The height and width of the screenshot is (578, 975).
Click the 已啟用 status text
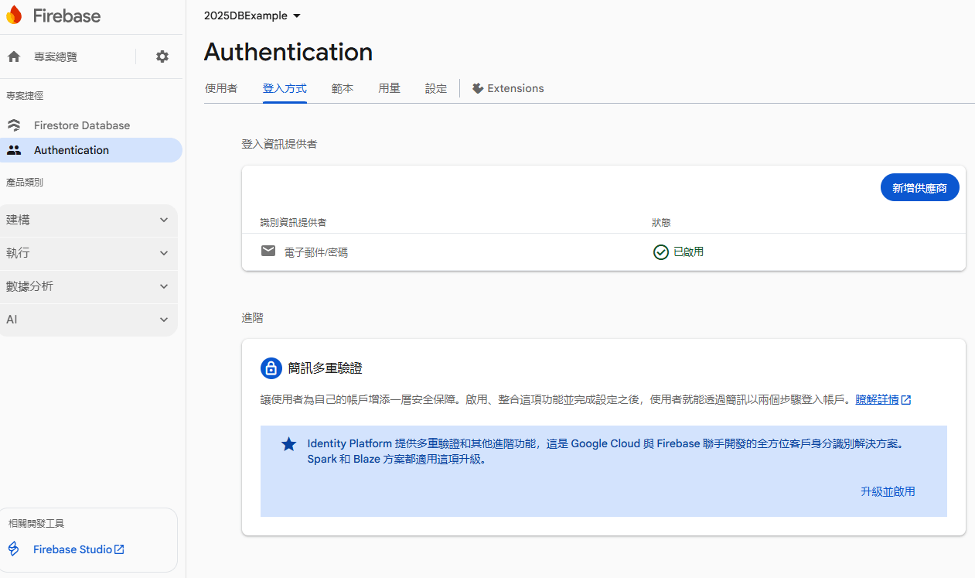pyautogui.click(x=689, y=251)
